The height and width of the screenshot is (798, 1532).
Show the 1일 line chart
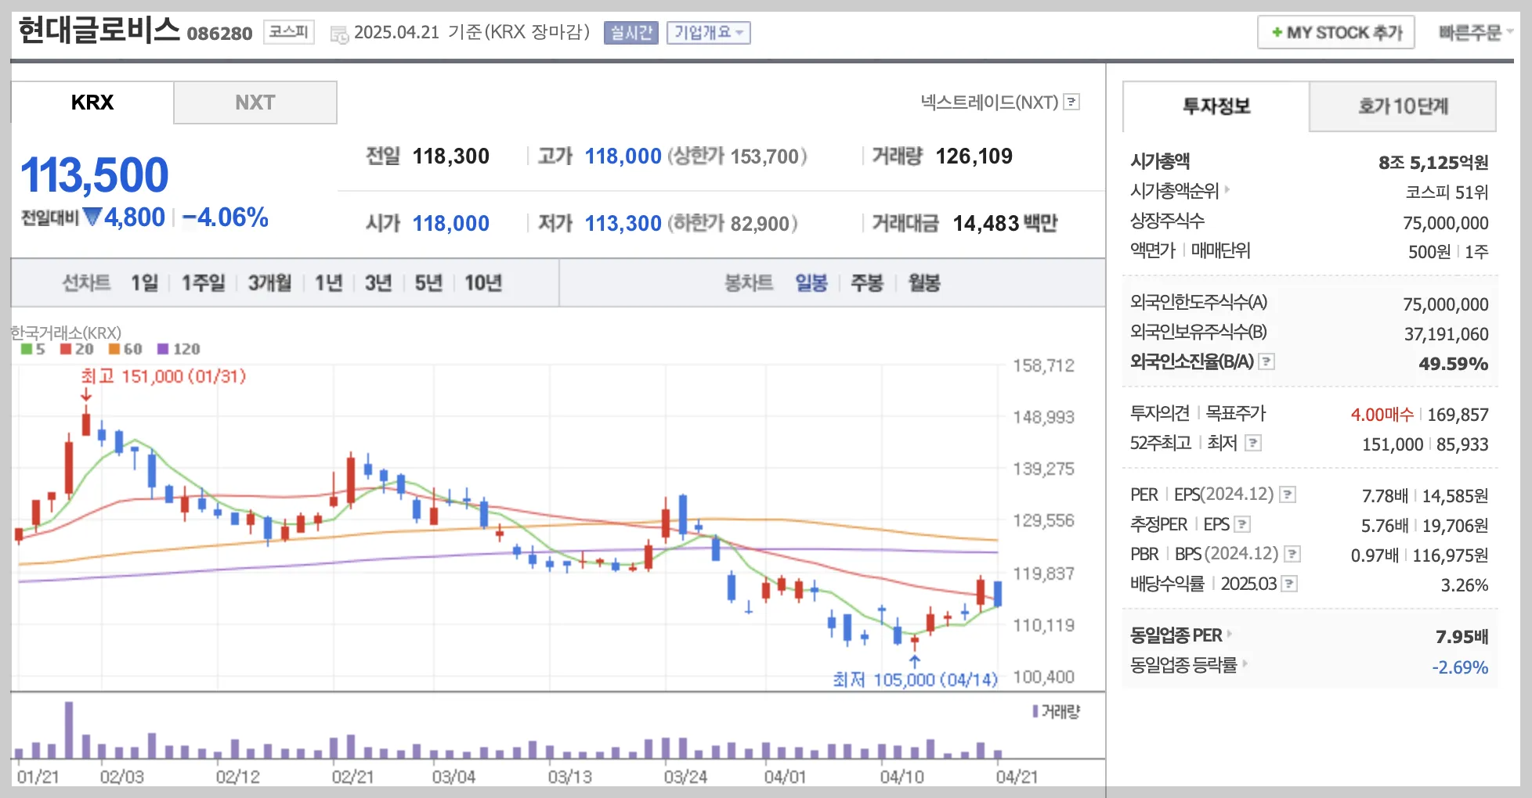click(144, 282)
